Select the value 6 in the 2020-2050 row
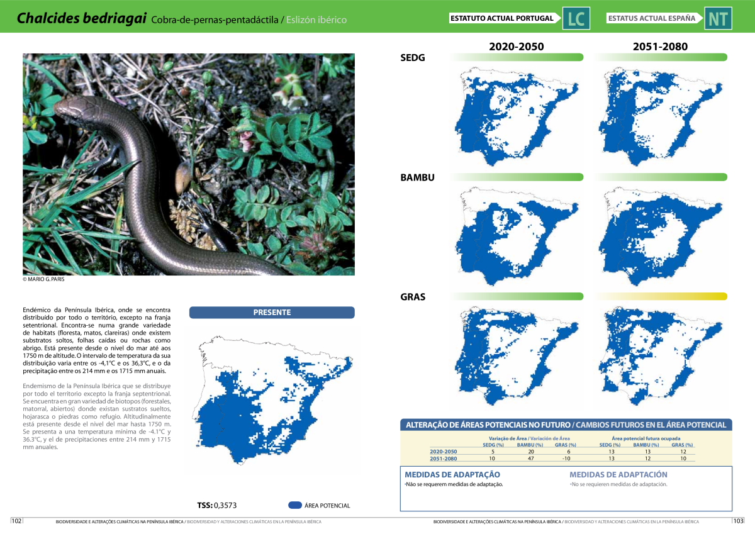Screen dimensions: 755x534 (x=568, y=452)
